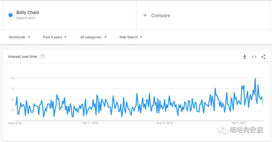The width and height of the screenshot is (272, 142).
Task: Click the 100 value on the y-axis
Action: (x=12, y=78)
